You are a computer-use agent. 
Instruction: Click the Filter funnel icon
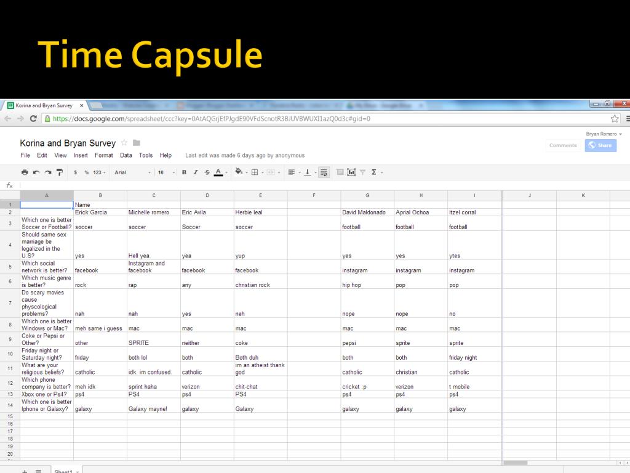362,172
